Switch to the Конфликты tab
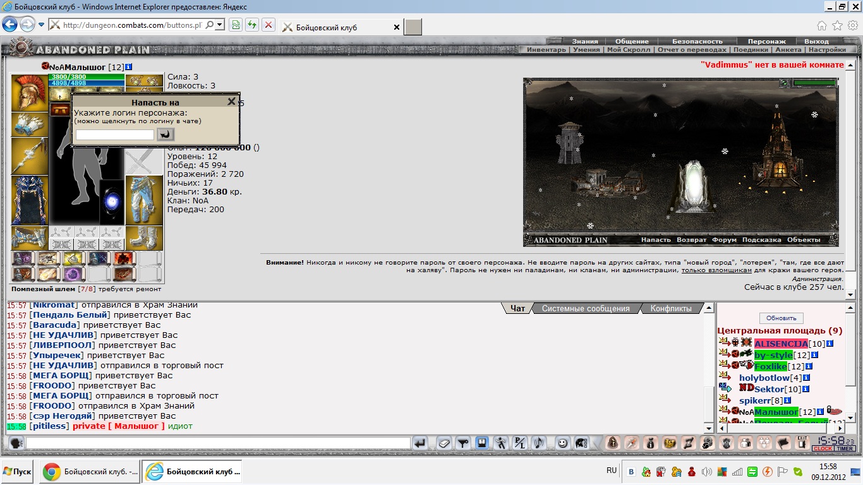Image resolution: width=863 pixels, height=485 pixels. point(671,308)
